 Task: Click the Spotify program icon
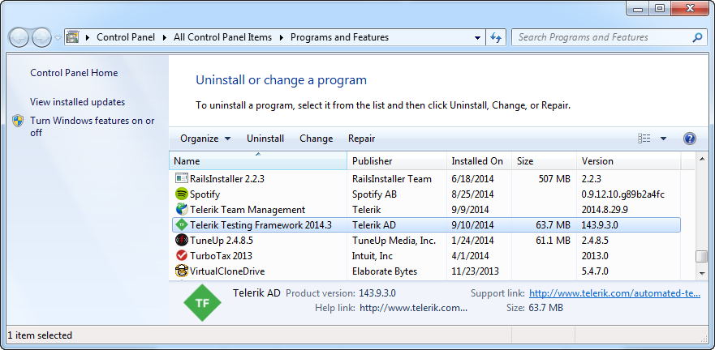point(182,194)
